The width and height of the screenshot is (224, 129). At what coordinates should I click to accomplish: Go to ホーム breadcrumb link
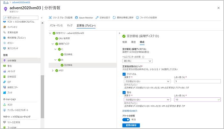[6, 2]
